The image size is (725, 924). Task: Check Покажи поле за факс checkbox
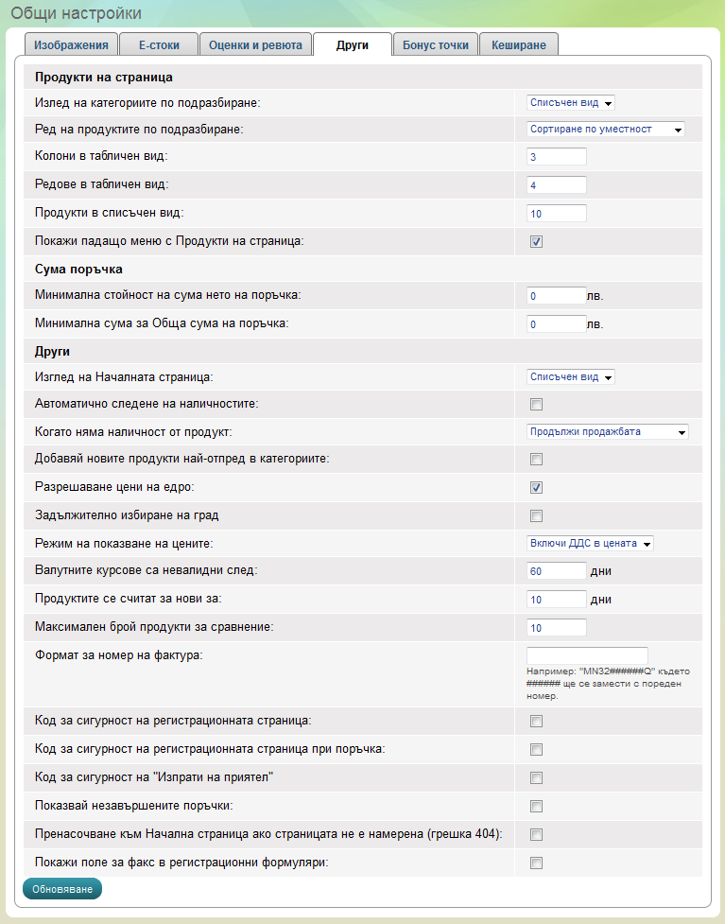(x=536, y=863)
